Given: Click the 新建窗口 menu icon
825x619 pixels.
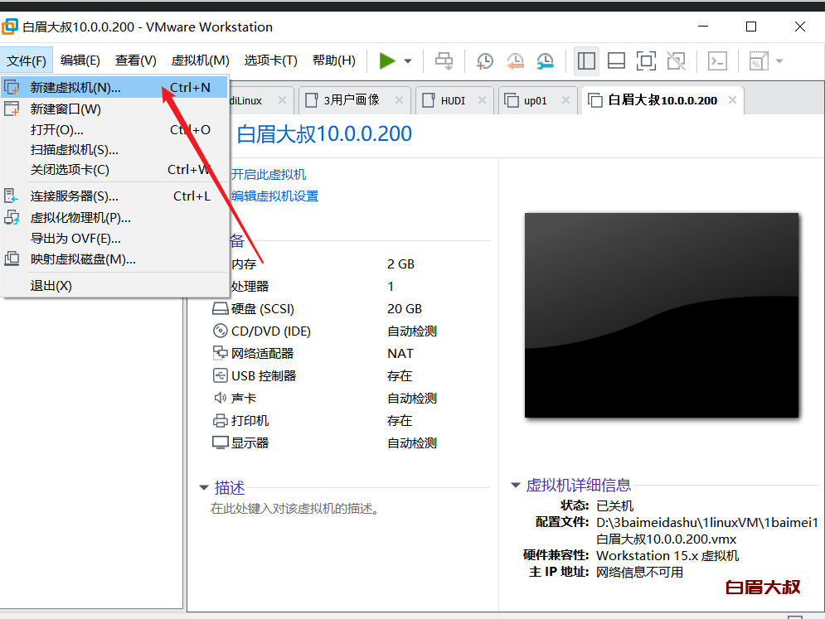Looking at the screenshot, I should [12, 109].
